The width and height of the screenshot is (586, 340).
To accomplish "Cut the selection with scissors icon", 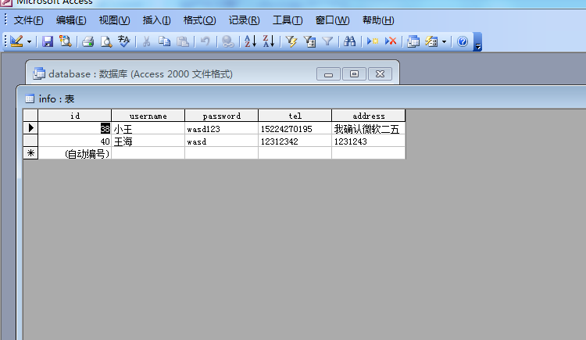I will point(146,41).
